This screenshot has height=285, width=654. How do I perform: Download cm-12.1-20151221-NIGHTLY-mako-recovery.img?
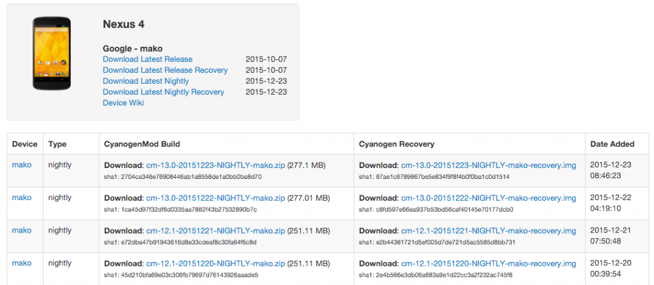pos(489,231)
